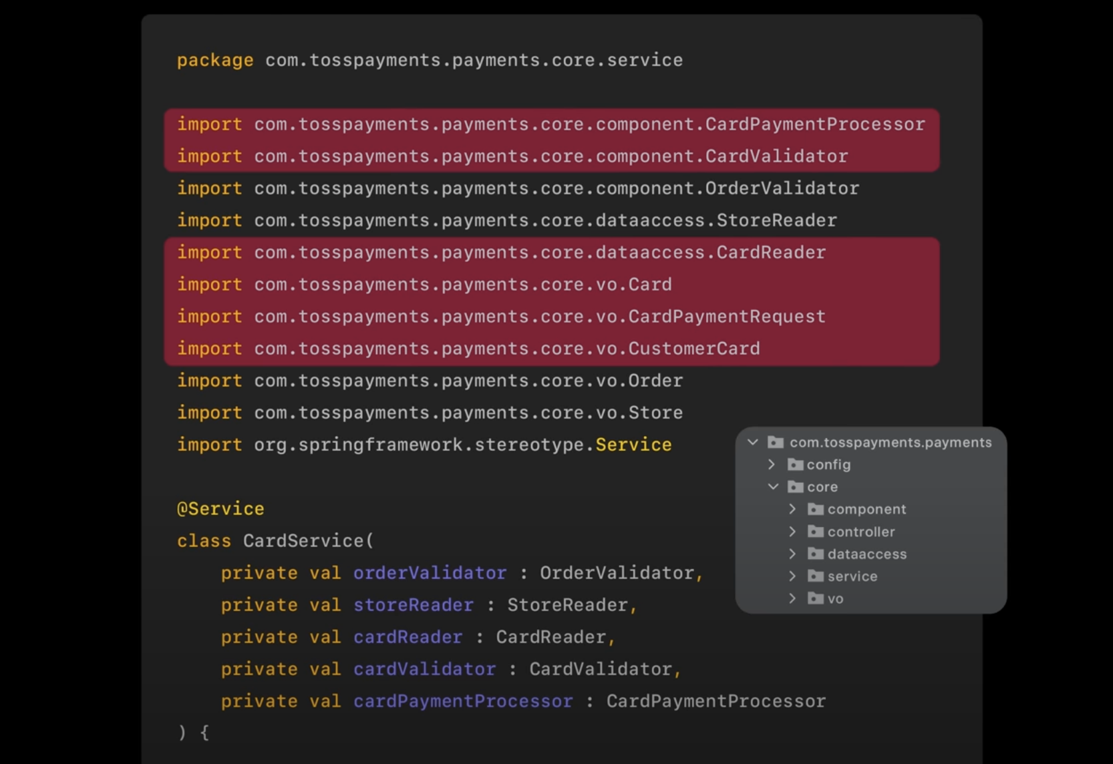Image resolution: width=1113 pixels, height=764 pixels.
Task: Click the OrderValidator import statement
Action: pos(518,188)
